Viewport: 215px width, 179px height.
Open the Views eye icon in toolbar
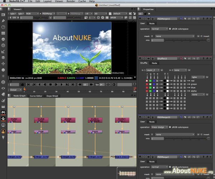tap(3, 88)
